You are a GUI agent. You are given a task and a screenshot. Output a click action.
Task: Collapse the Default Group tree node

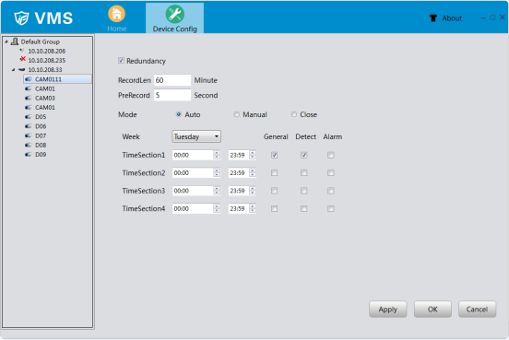point(6,41)
